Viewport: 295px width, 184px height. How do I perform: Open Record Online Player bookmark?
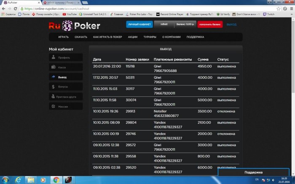click(170, 14)
